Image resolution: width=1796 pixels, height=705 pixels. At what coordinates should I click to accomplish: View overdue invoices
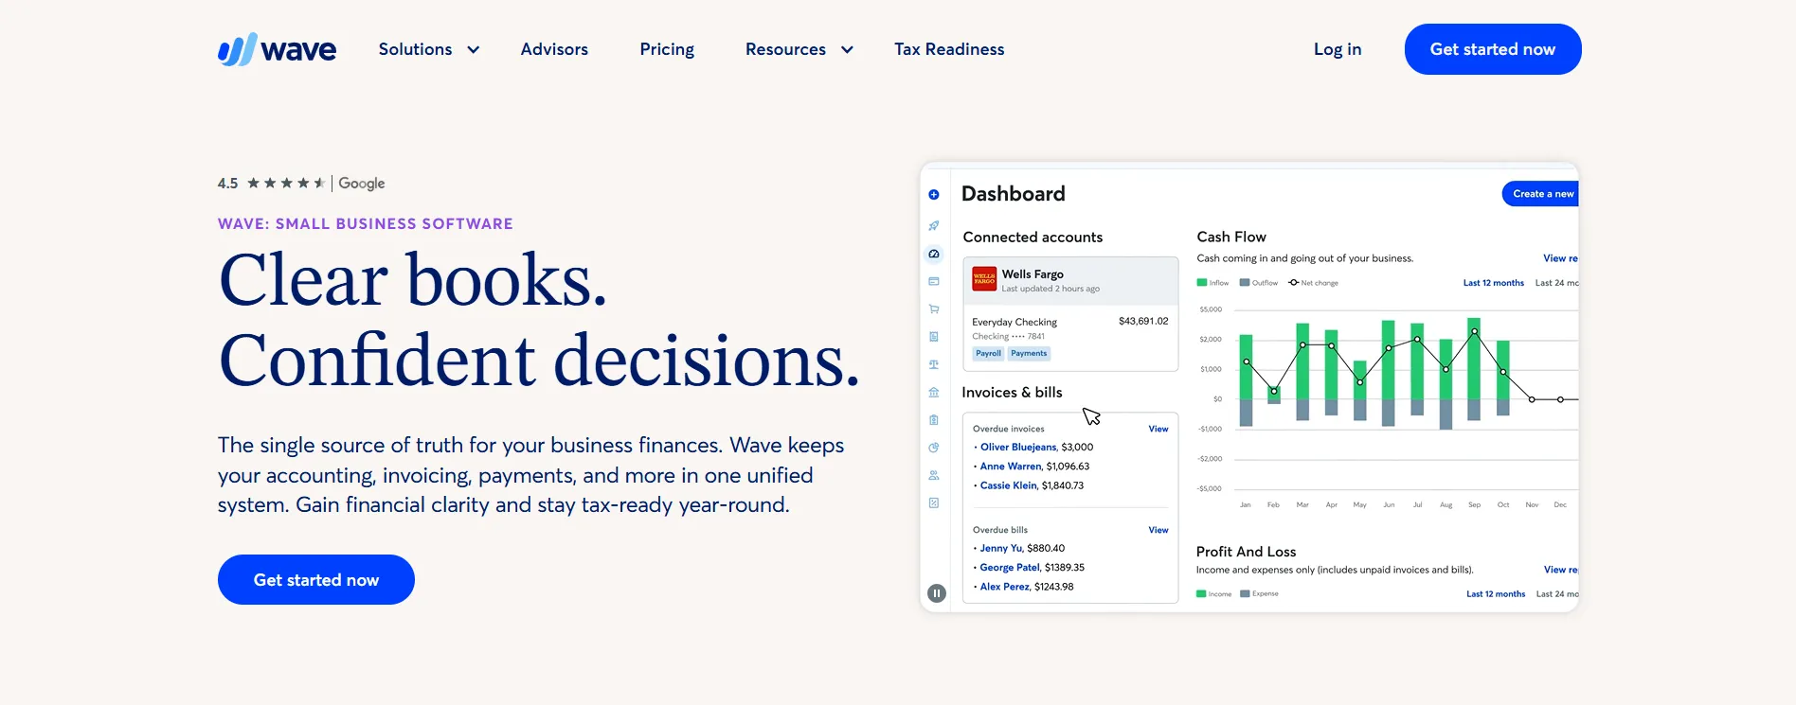pyautogui.click(x=1158, y=429)
